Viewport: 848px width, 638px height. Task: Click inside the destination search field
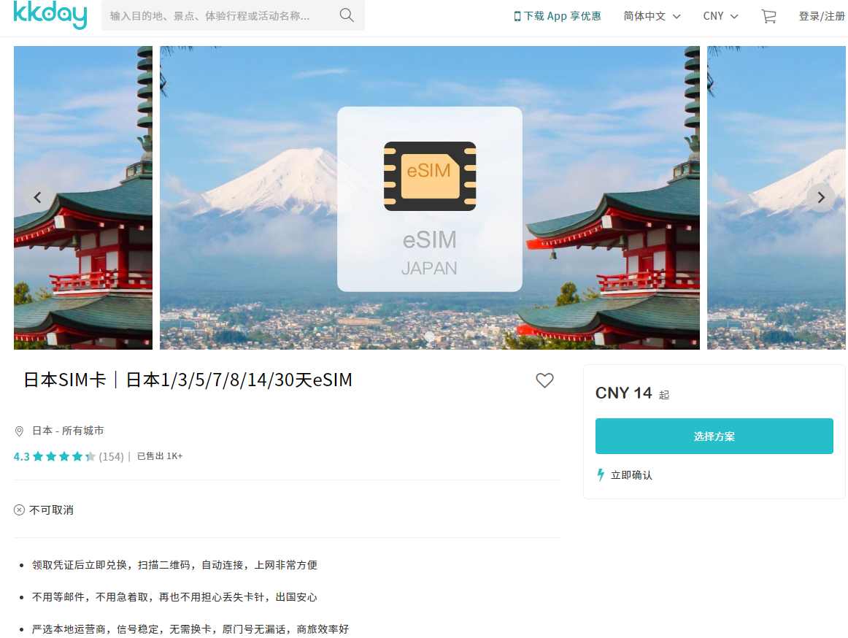219,15
